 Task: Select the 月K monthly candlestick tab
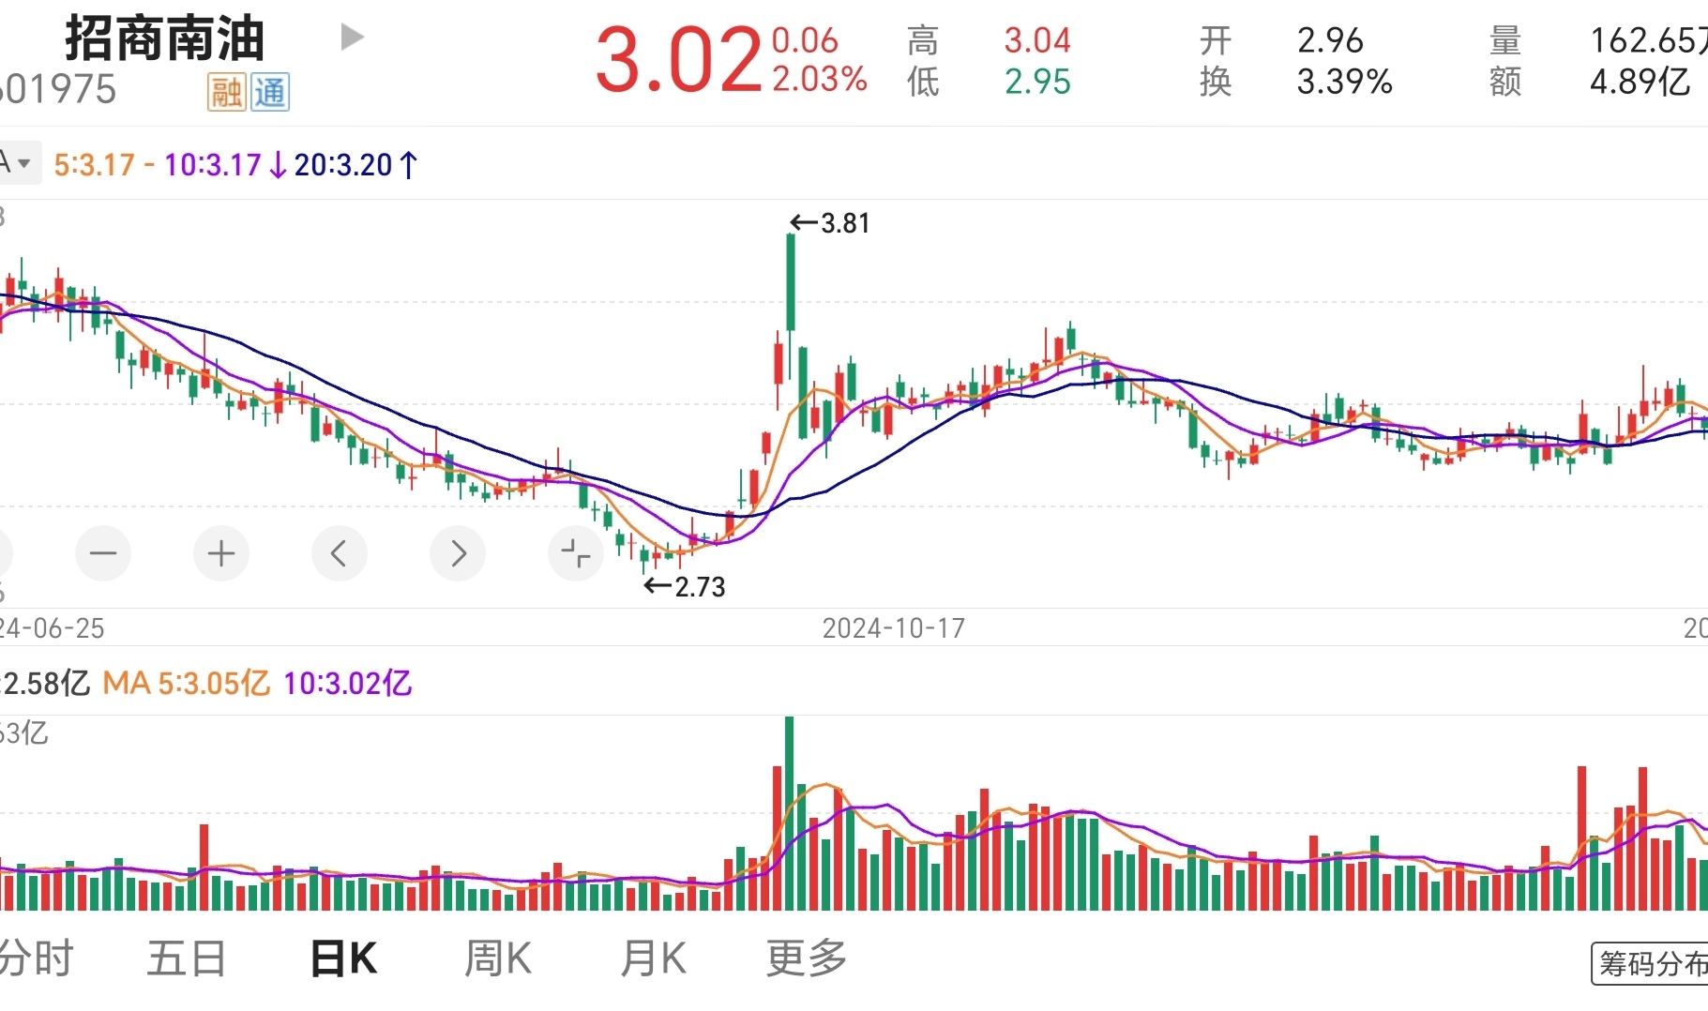pos(654,958)
